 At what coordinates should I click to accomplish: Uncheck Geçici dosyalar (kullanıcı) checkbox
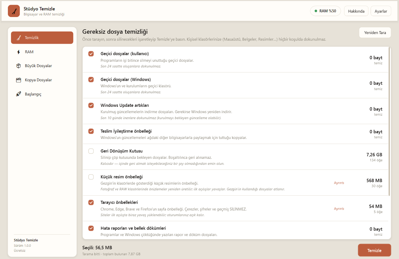[x=91, y=54]
